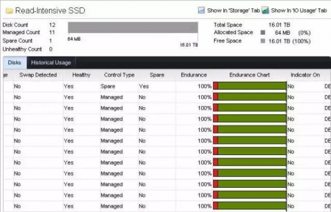Image resolution: width=331 pixels, height=212 pixels.
Task: Click the Allocated Space dark gray legend square
Action: click(x=263, y=33)
